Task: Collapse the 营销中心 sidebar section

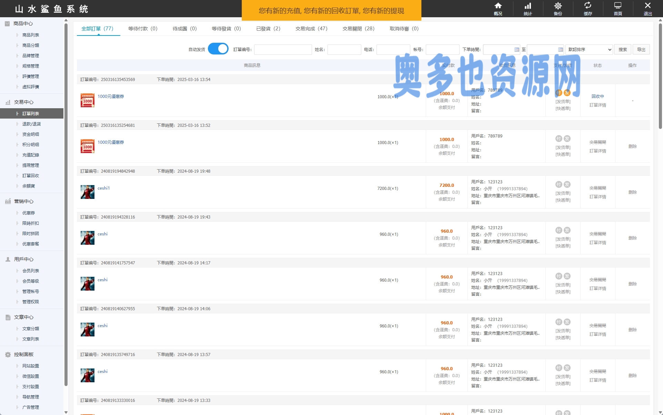Action: [23, 201]
